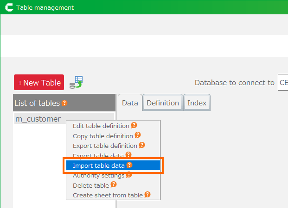Click help icon next to Edit table definition
This screenshot has height=208, width=288.
(134, 126)
